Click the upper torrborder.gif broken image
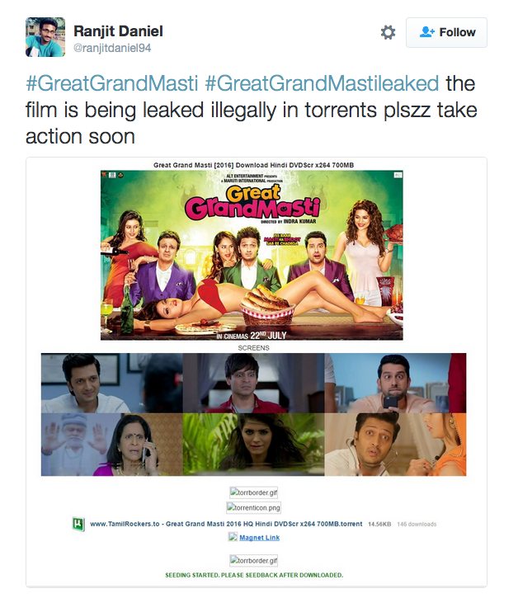518x598 pixels. [x=254, y=492]
